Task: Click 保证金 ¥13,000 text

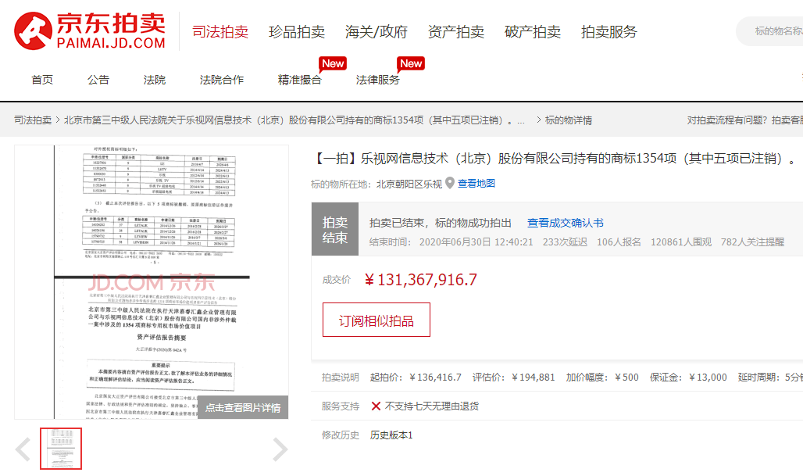Action: 688,377
